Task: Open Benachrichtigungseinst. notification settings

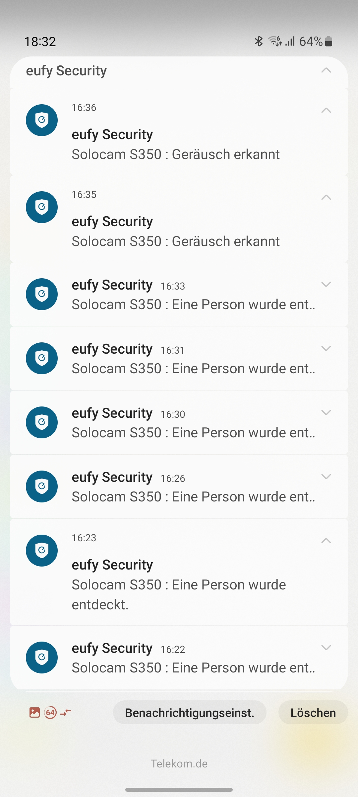Action: [x=190, y=713]
